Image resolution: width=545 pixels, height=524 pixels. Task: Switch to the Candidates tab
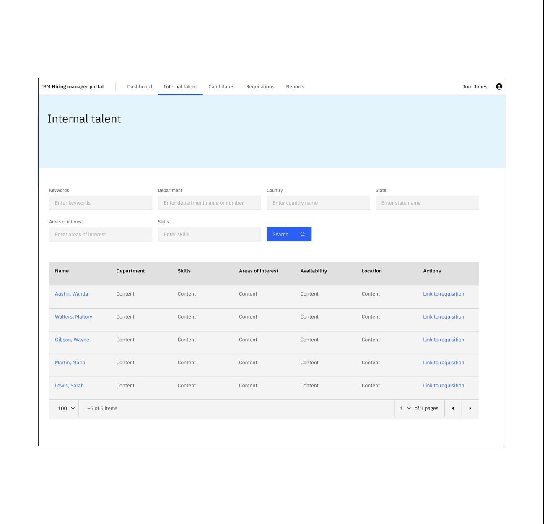(x=221, y=86)
